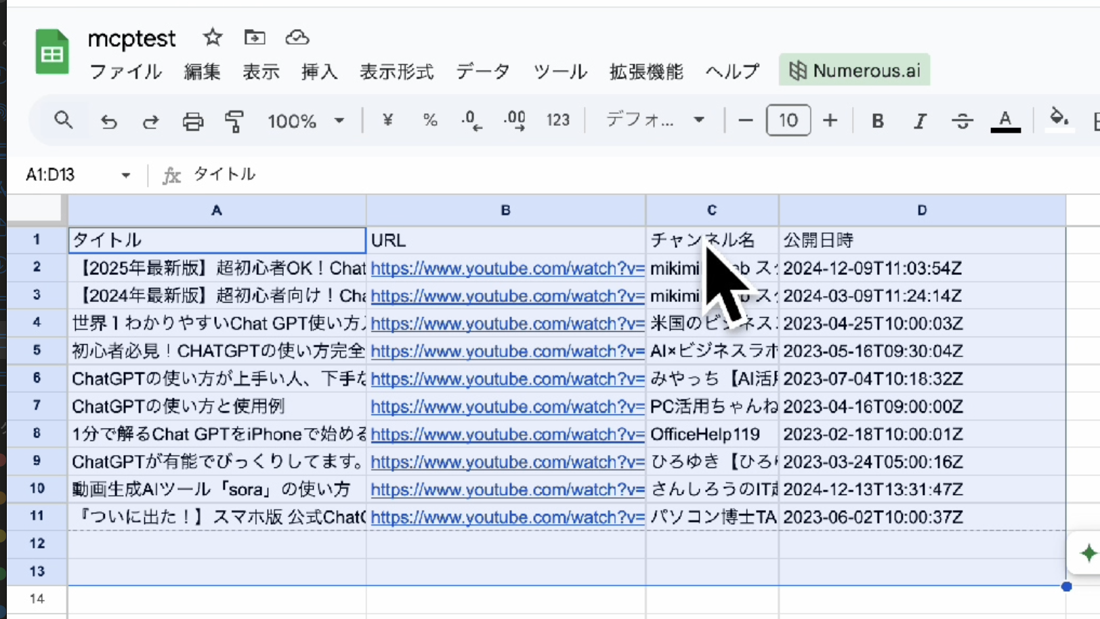Open the ファイル menu
The width and height of the screenshot is (1100, 619).
(x=125, y=71)
